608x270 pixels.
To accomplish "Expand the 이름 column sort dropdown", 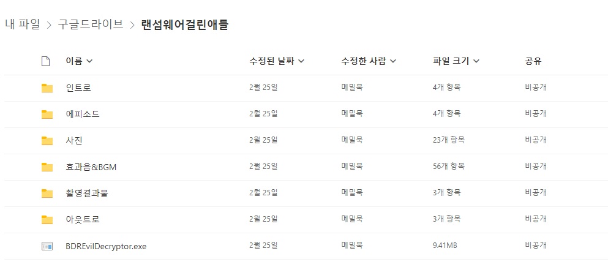I will 89,61.
